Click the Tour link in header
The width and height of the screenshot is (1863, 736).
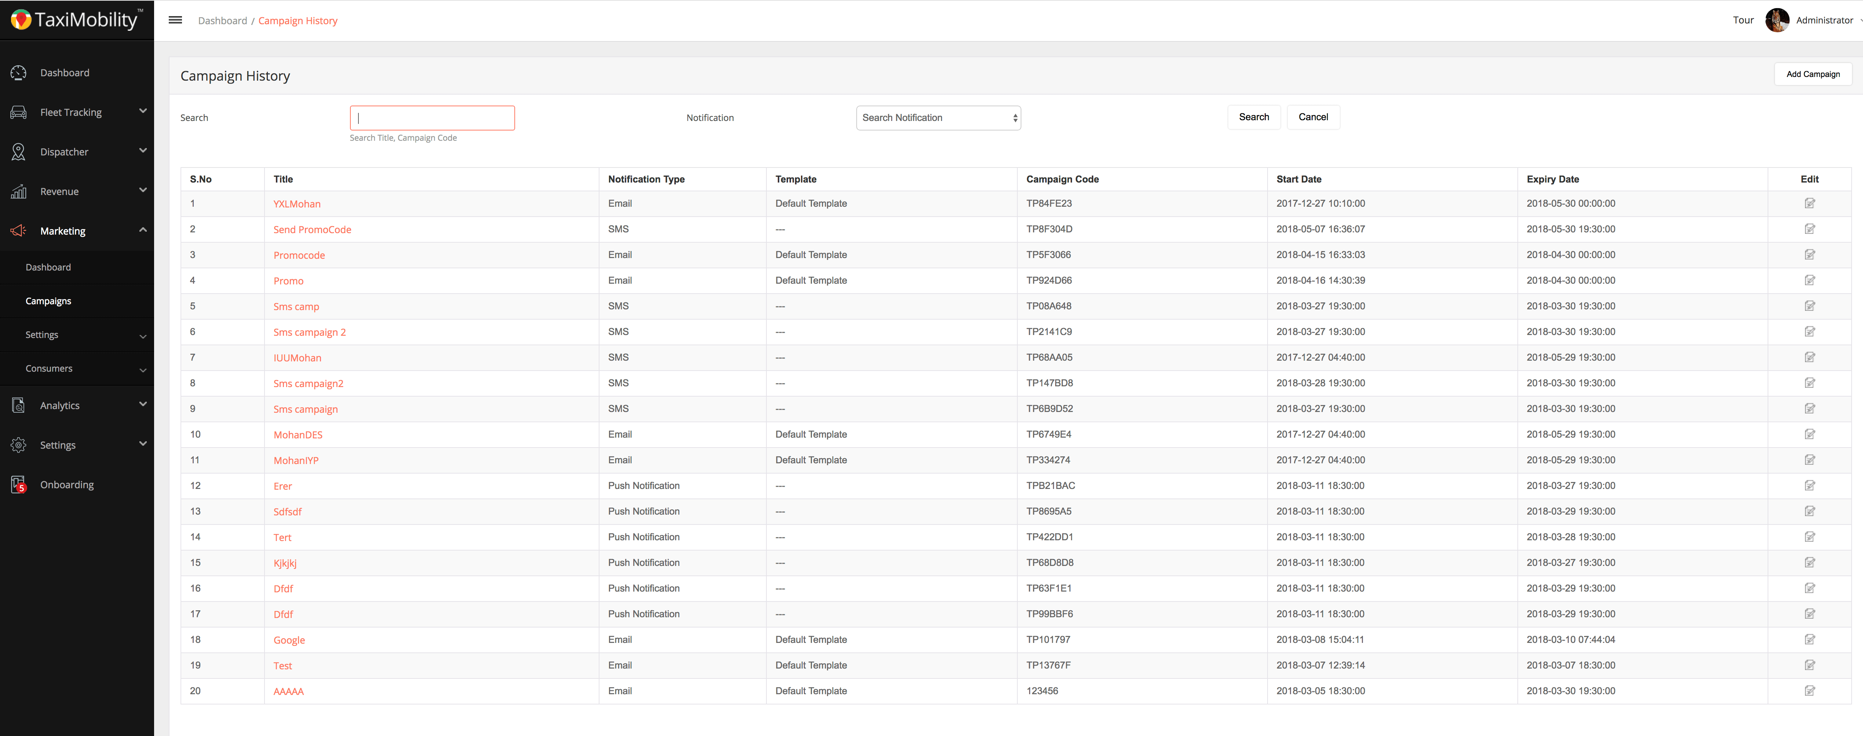tap(1743, 20)
